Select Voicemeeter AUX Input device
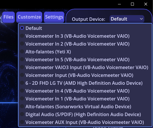This screenshot has height=128, width=153. click(x=85, y=122)
